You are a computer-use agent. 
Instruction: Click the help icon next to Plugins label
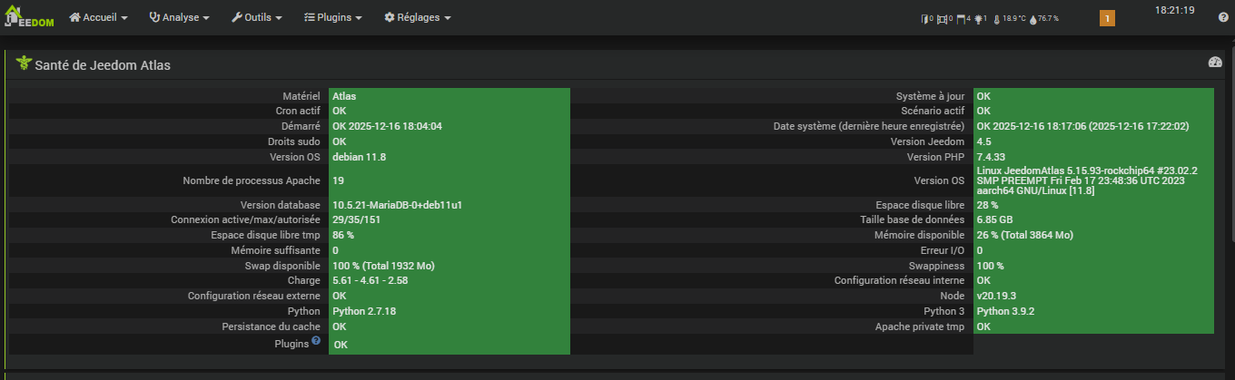pyautogui.click(x=316, y=341)
